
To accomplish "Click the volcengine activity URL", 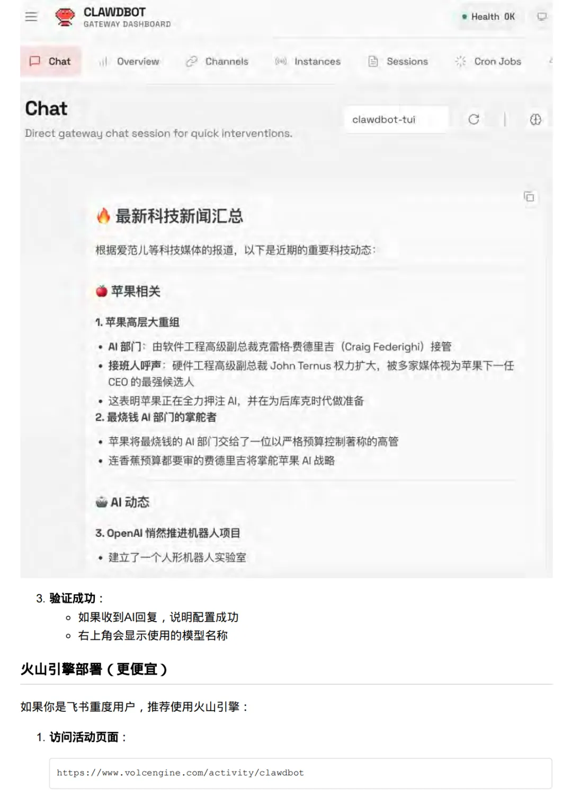I will 181,773.
